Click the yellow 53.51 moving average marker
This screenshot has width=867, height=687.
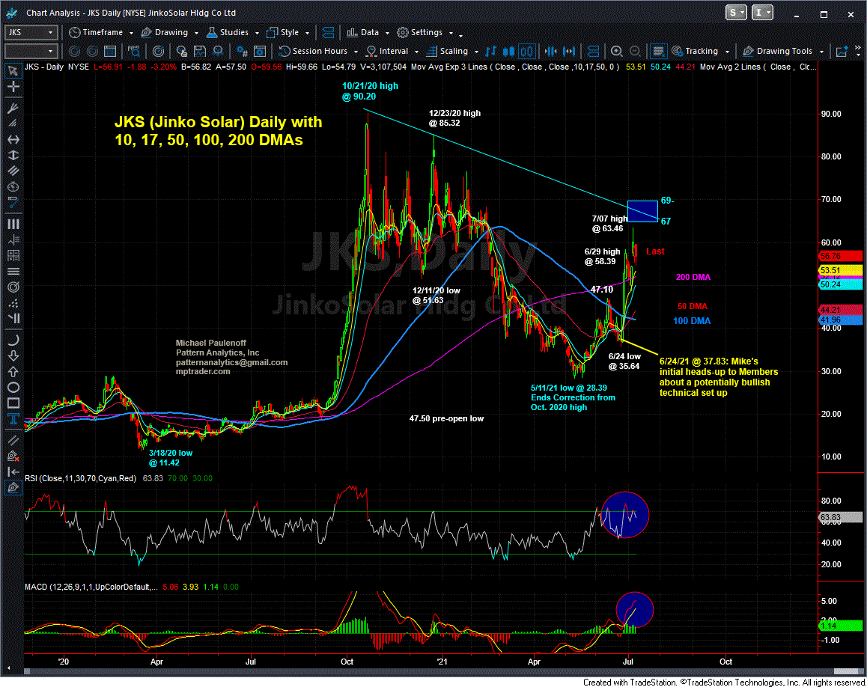839,270
